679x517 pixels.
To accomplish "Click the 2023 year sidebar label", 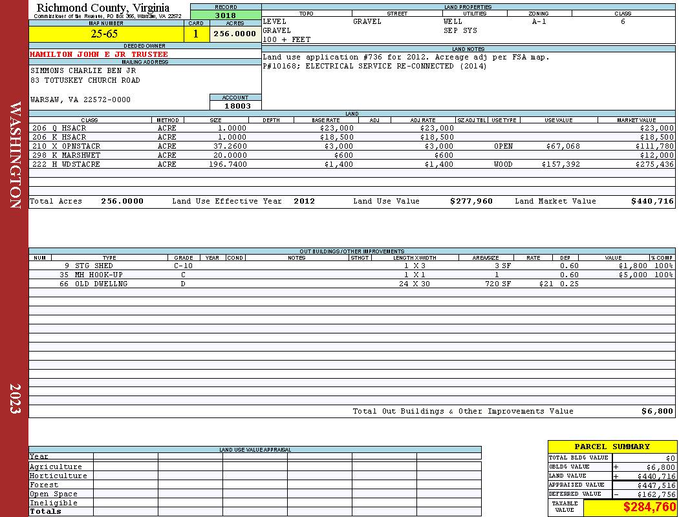I will (x=15, y=399).
